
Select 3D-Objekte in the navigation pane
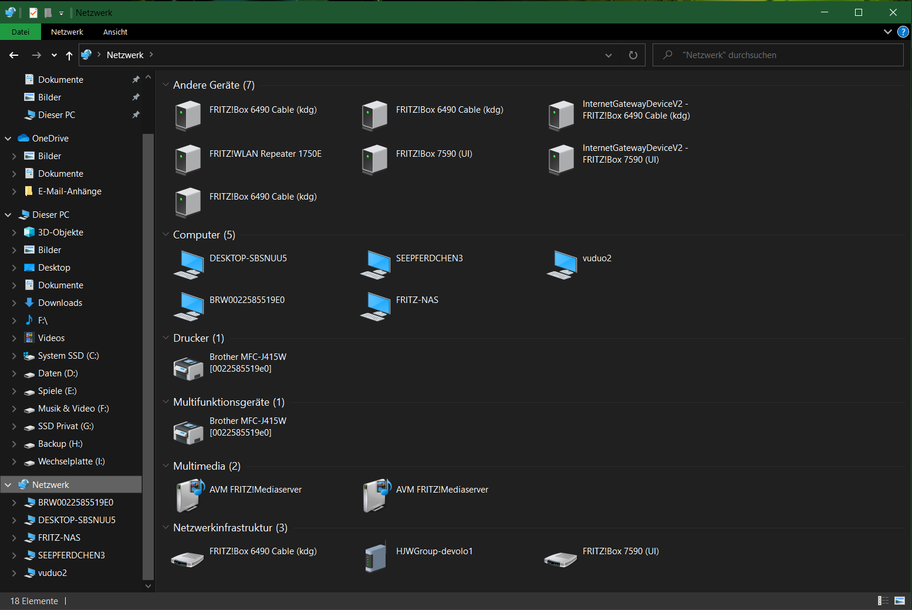pos(60,232)
